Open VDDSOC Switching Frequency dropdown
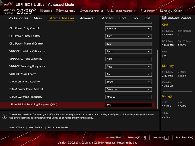 (128, 67)
